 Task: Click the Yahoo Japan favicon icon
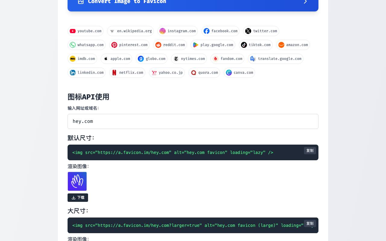[154, 73]
